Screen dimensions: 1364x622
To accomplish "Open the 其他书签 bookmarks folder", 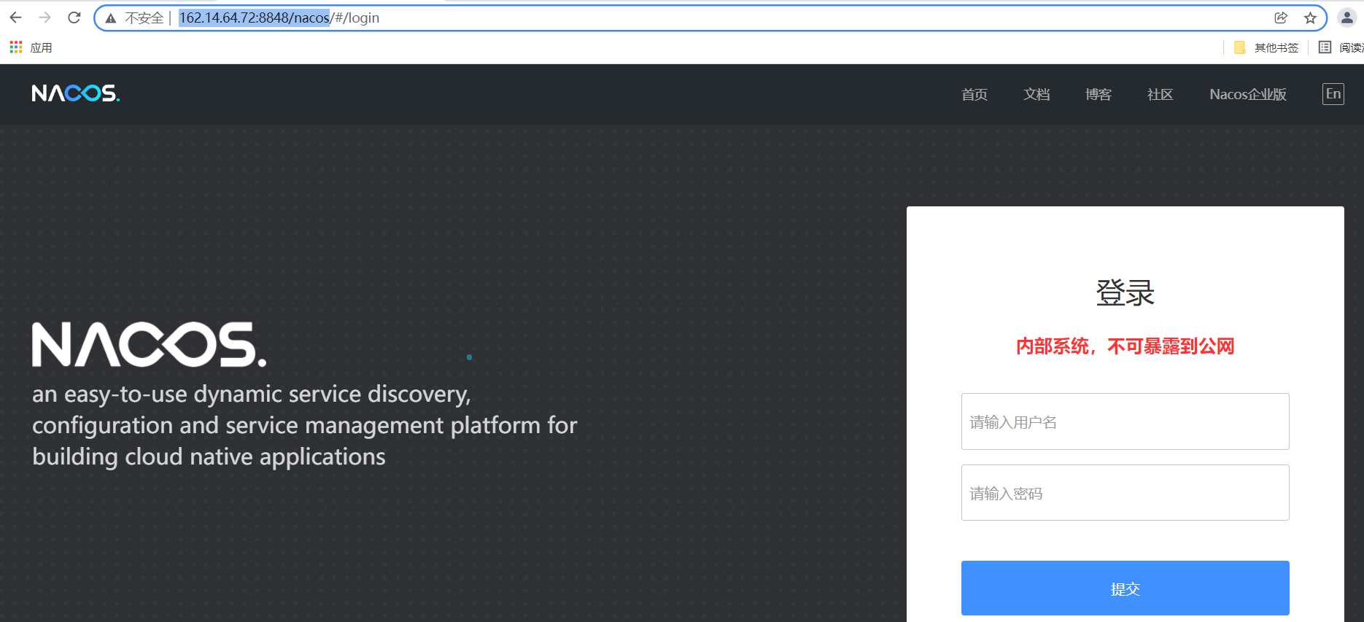I will [x=1266, y=47].
